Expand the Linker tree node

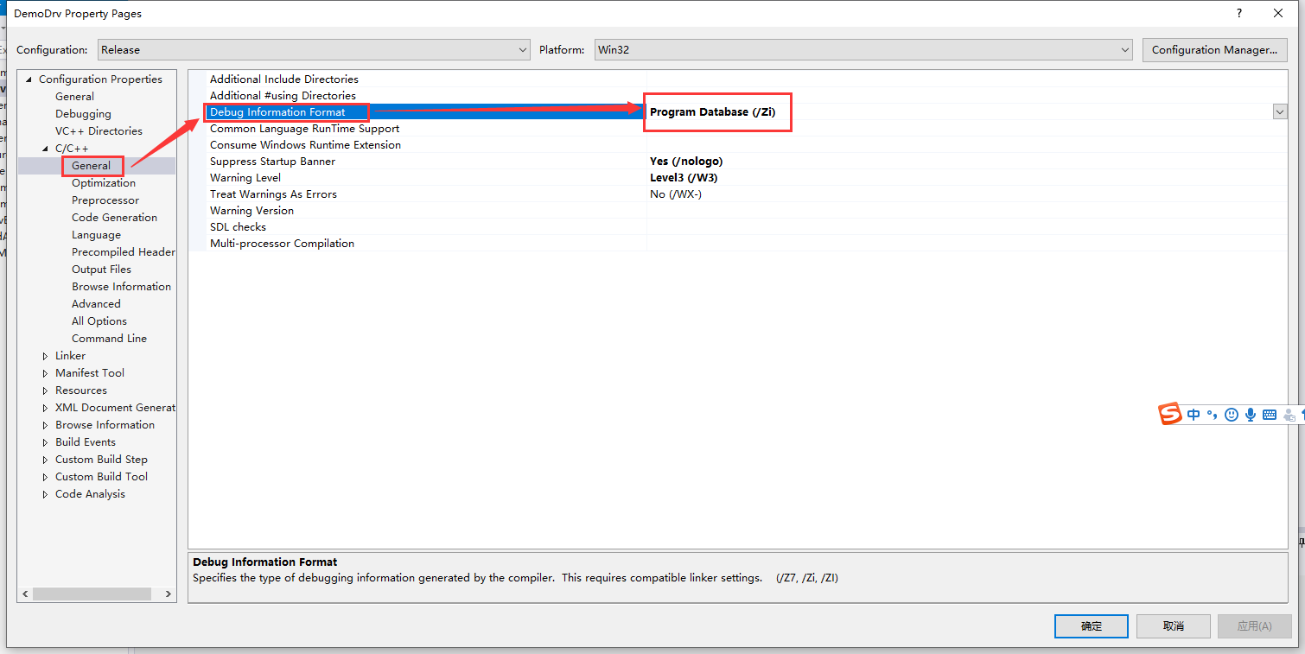[47, 355]
